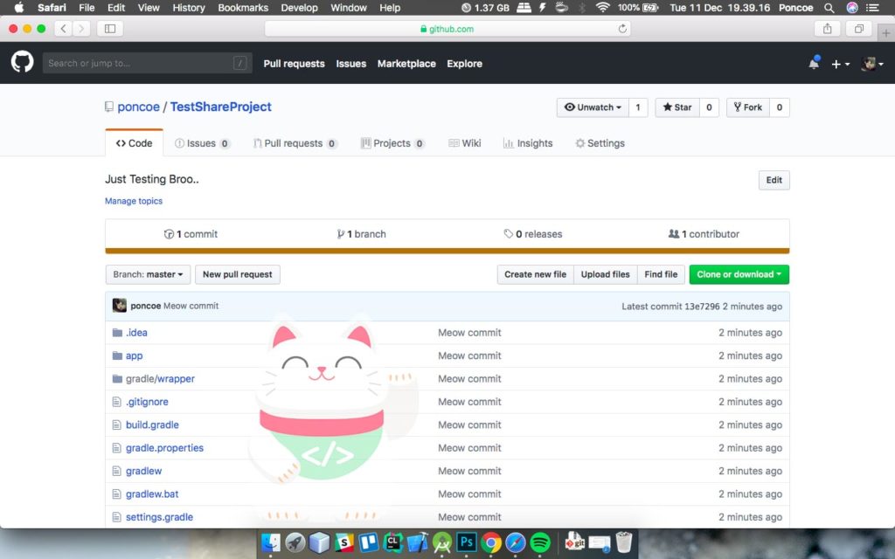Open the History menu in Safari

pos(189,7)
